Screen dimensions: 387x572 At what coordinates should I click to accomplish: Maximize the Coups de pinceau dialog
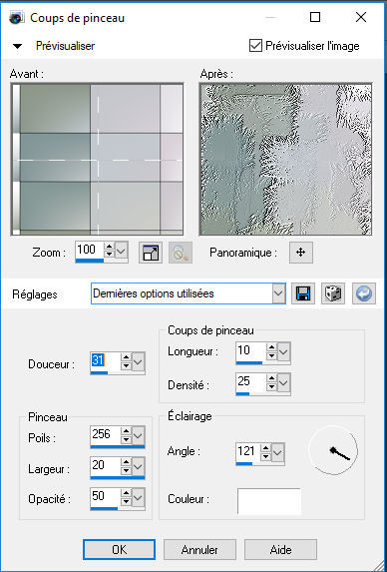coord(315,17)
